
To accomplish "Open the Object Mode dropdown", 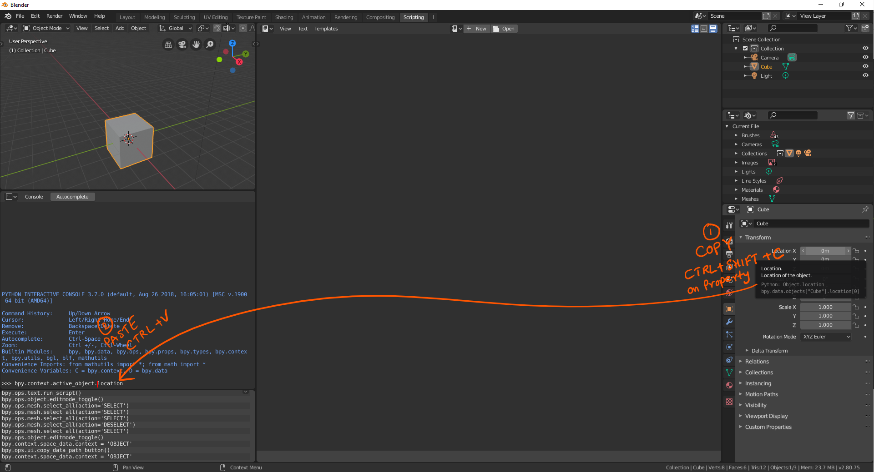I will coord(46,28).
